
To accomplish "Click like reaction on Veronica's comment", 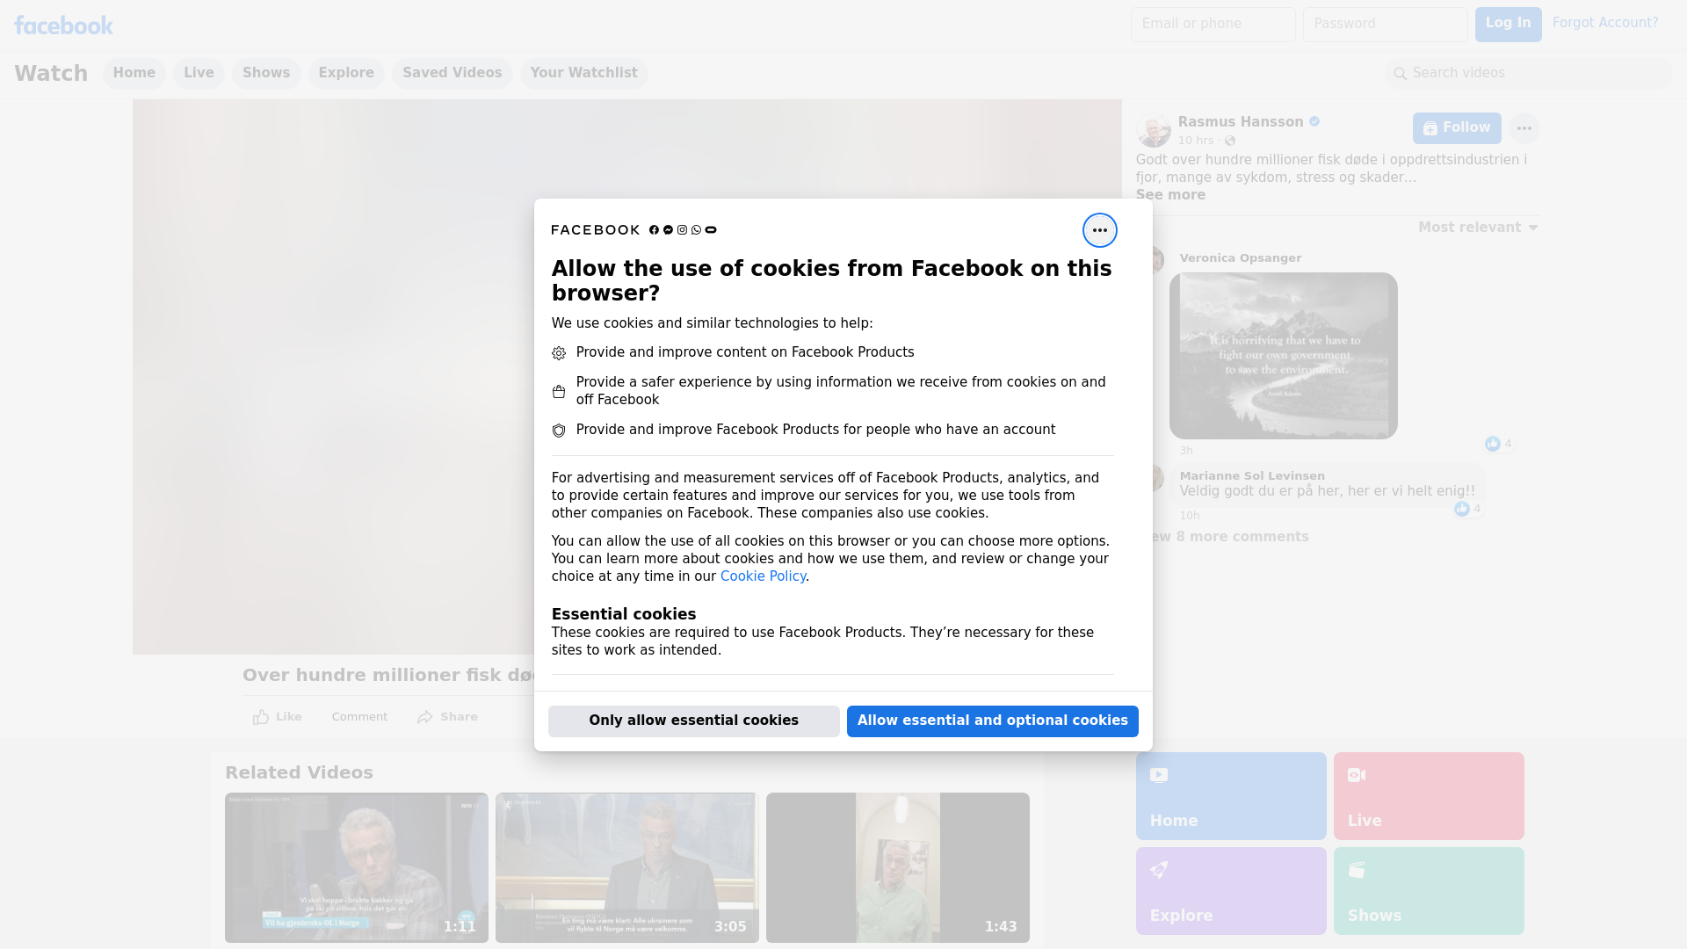I will pos(1499,444).
